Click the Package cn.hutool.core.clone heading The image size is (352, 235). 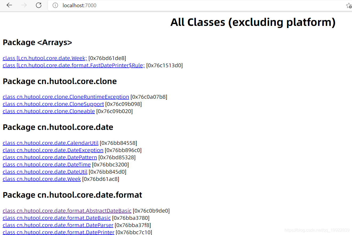tap(60, 81)
